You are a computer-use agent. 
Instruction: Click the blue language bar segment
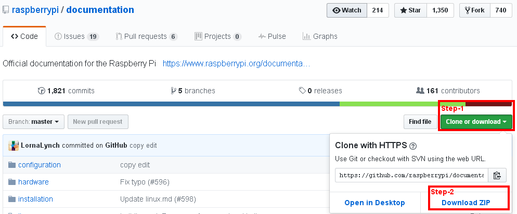click(171, 104)
